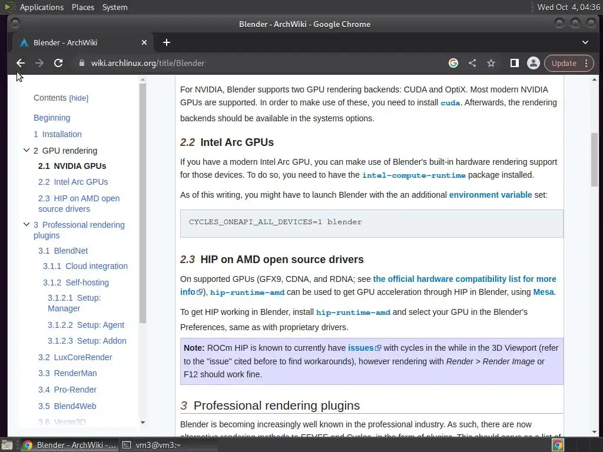Reload the ArchWiki page

pyautogui.click(x=58, y=63)
